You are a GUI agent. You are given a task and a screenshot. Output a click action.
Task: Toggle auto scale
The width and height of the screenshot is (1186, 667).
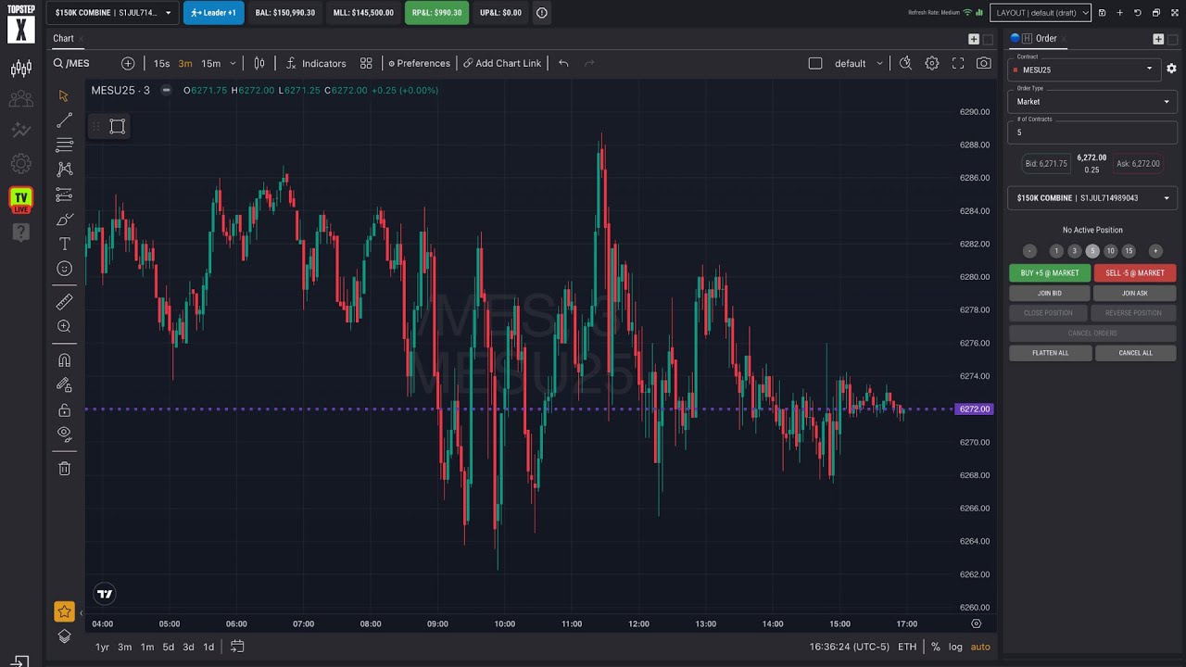click(x=980, y=647)
